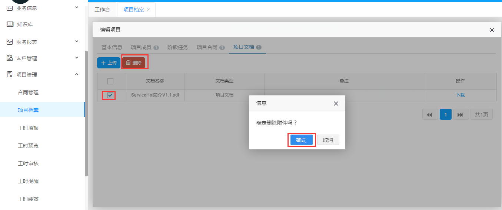Jump to the last page of documents
Image resolution: width=502 pixels, height=210 pixels.
(x=461, y=115)
